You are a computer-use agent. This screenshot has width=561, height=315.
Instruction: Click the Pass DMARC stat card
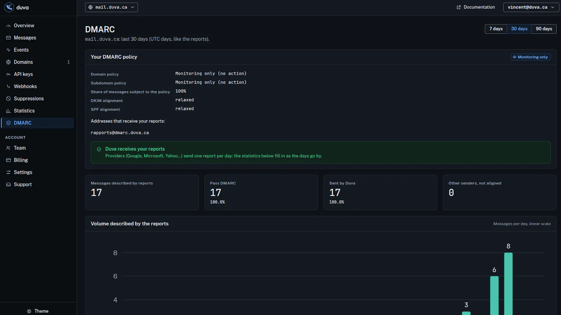[x=261, y=192]
